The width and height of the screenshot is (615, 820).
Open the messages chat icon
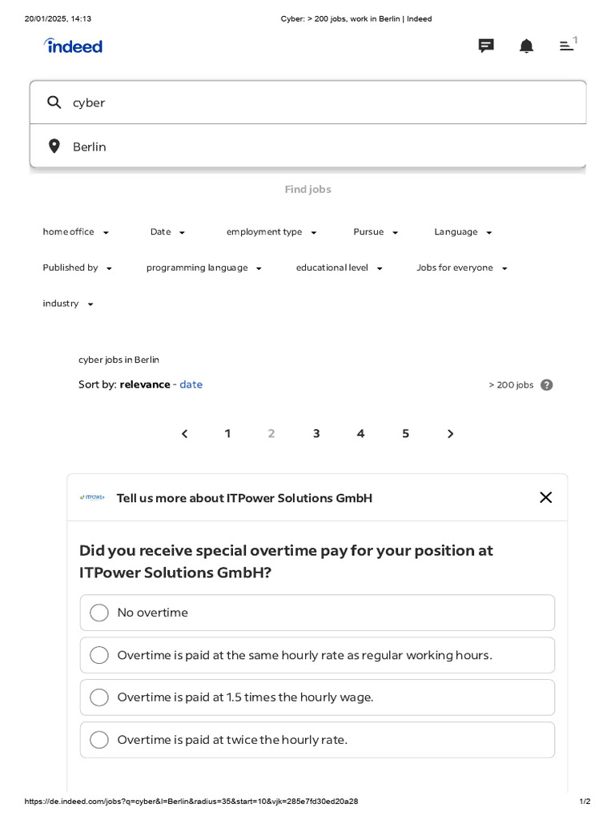click(x=486, y=46)
